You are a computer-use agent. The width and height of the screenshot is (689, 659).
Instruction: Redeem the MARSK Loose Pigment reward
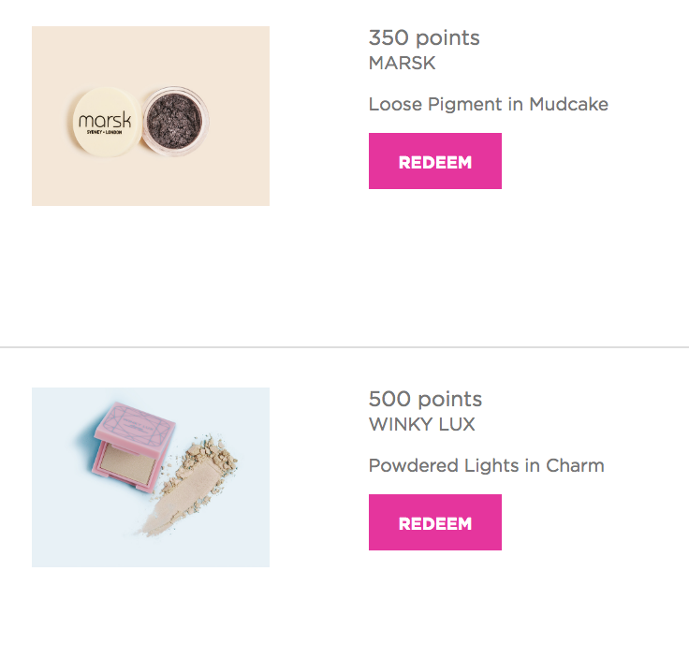click(x=435, y=161)
